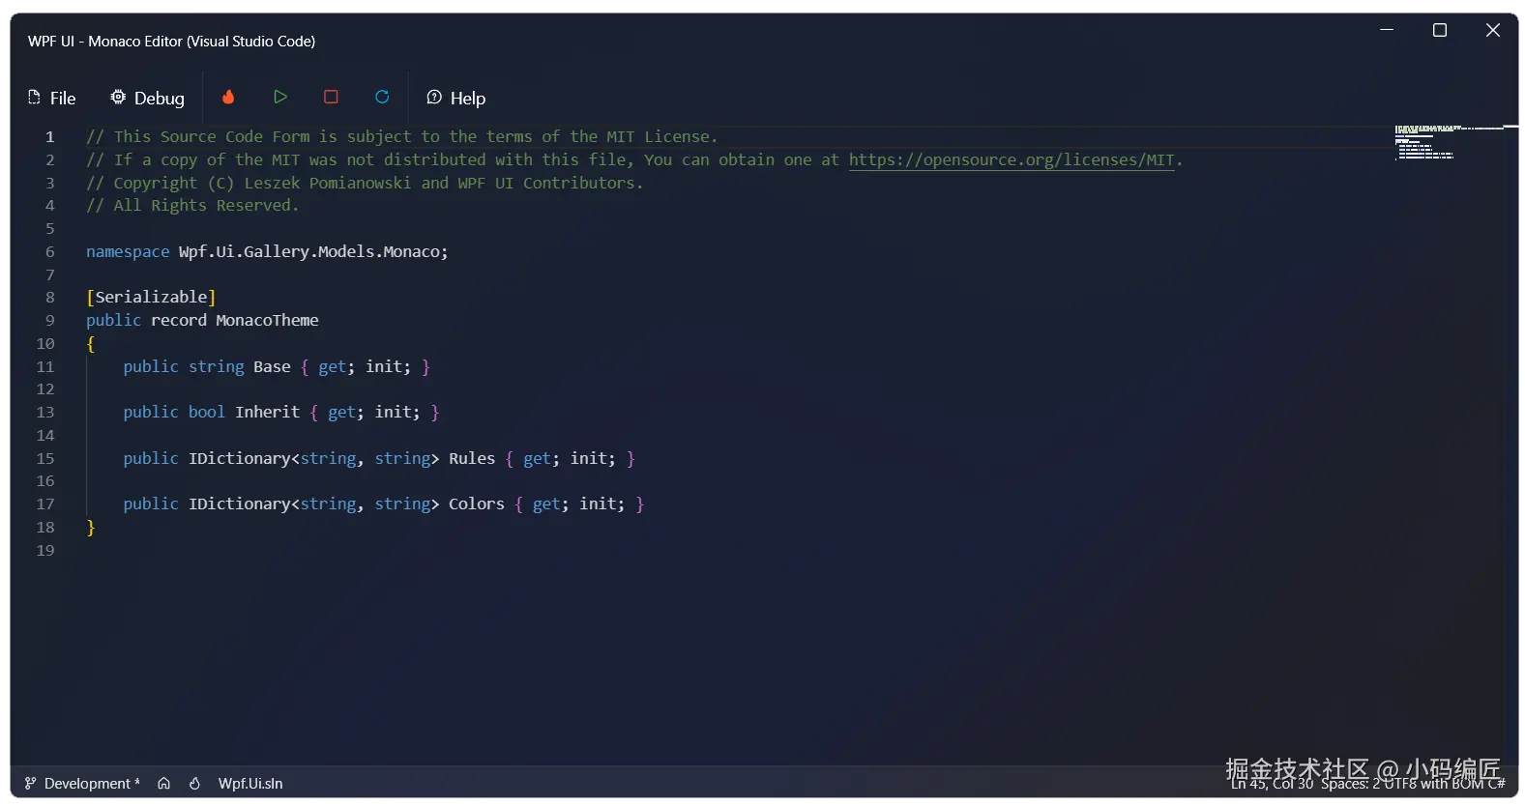Viewport: 1525px width, 806px height.
Task: Click the blue restart refresh icon
Action: point(382,97)
